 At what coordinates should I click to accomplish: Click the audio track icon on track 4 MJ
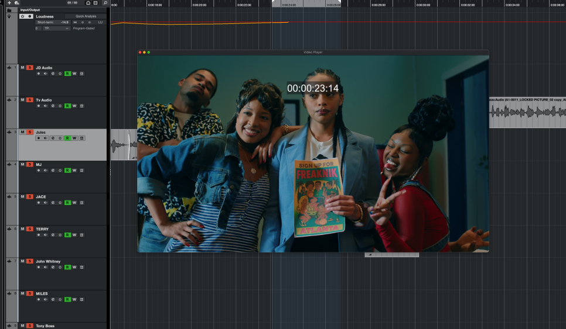click(x=9, y=164)
